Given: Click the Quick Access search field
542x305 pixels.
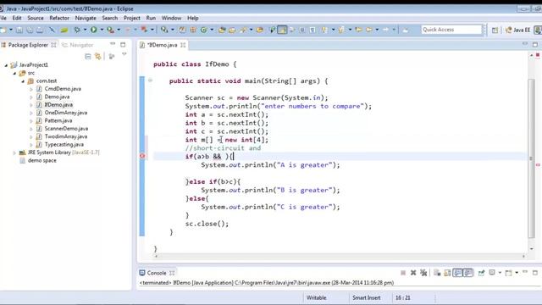Looking at the screenshot, I should point(451,30).
